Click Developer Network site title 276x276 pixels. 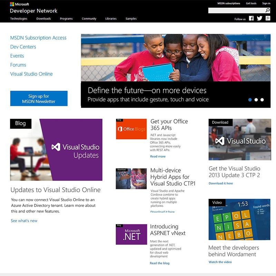pos(33,11)
